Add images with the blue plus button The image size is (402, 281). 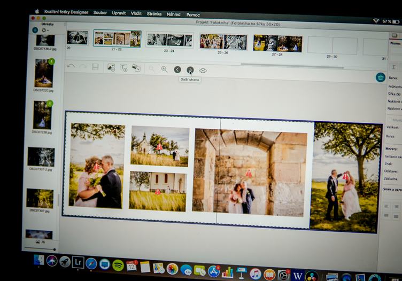pyautogui.click(x=35, y=30)
